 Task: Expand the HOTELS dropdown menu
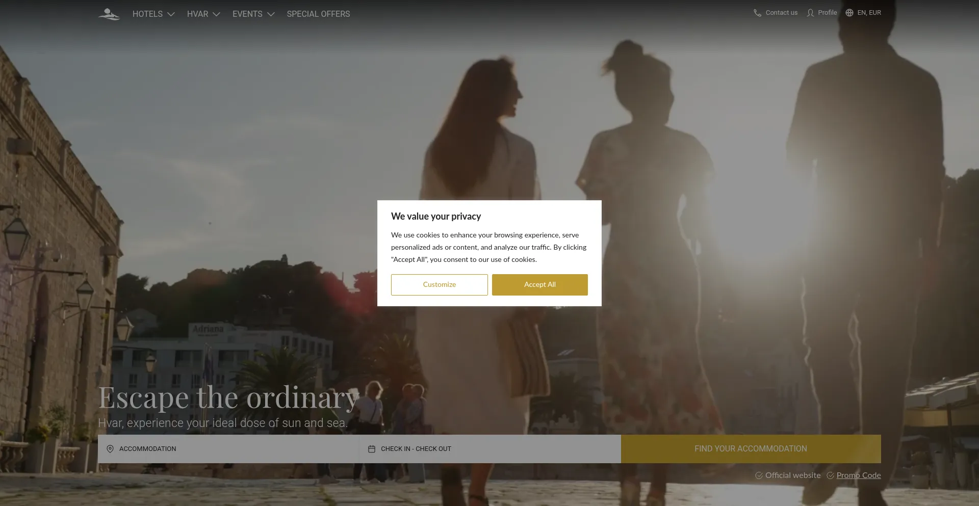tap(153, 14)
